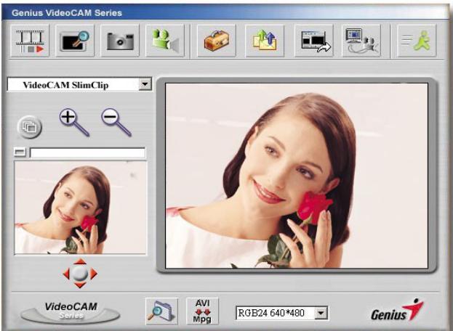The height and width of the screenshot is (331, 453).
Task: Click the film strip video playback icon
Action: click(x=30, y=41)
